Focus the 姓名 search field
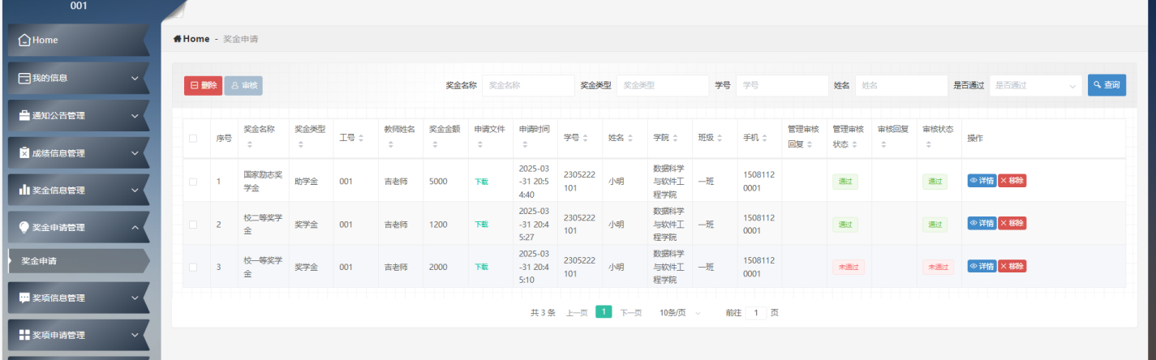 901,85
